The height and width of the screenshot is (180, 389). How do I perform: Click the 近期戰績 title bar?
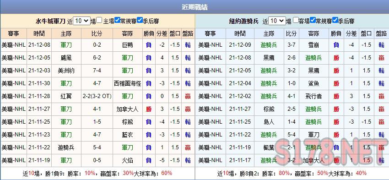pyautogui.click(x=194, y=7)
